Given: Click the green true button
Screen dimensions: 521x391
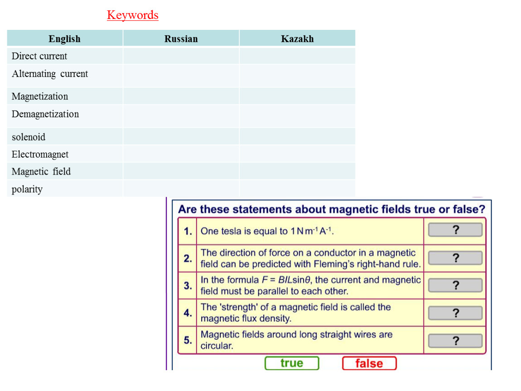Looking at the screenshot, I should point(292,363).
